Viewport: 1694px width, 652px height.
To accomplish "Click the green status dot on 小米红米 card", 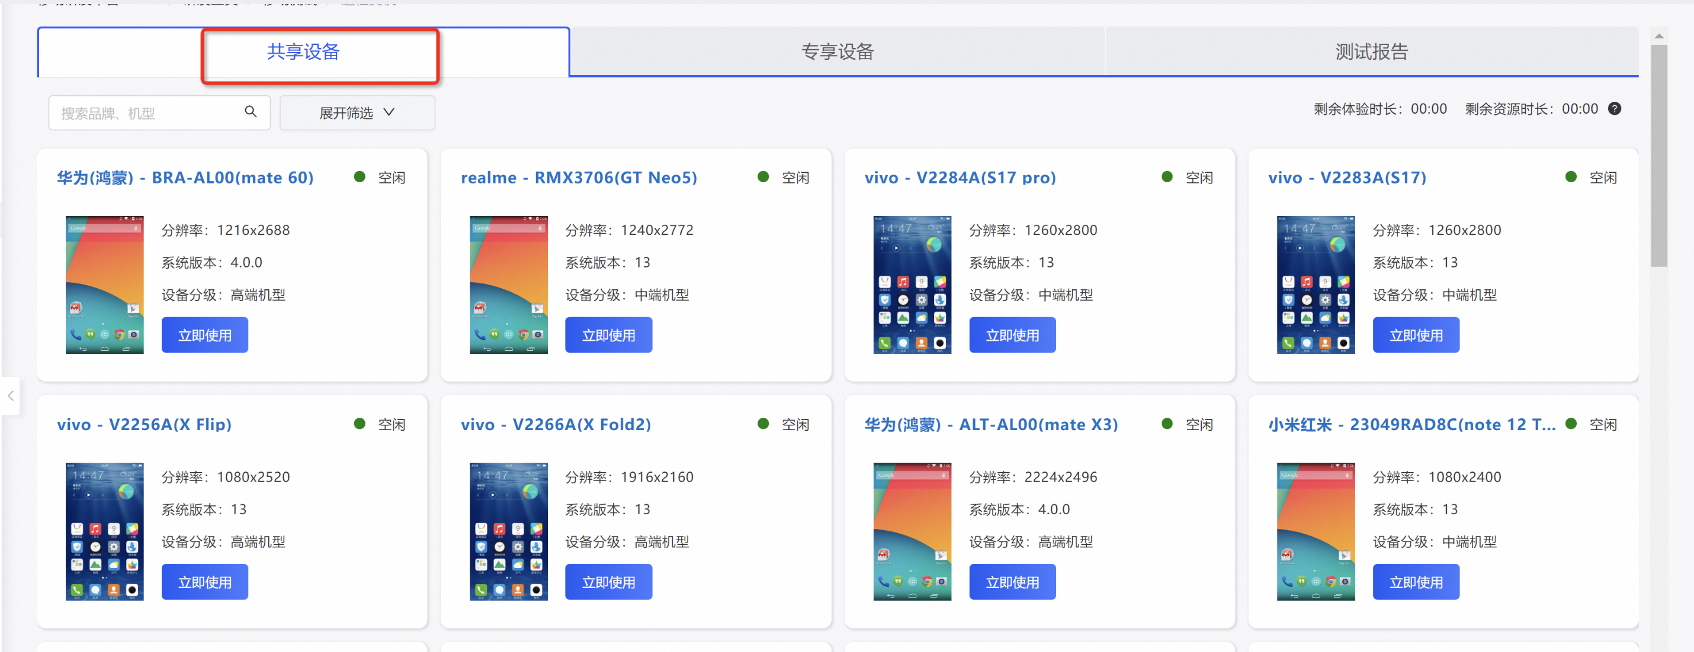I will tap(1571, 424).
